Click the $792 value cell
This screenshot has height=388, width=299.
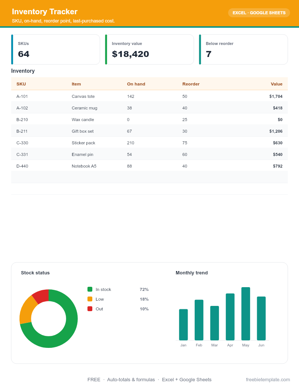[278, 166]
